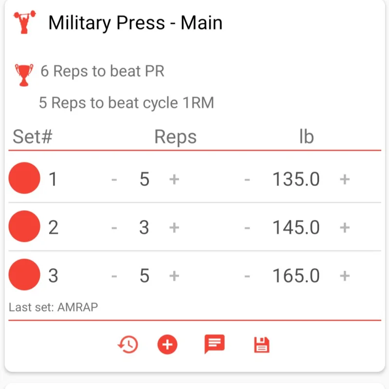Tap the 165.0 weight value
The image size is (389, 389).
click(296, 276)
